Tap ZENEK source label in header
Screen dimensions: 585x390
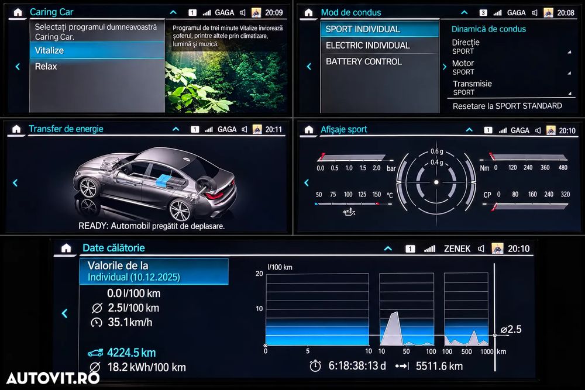[457, 249]
